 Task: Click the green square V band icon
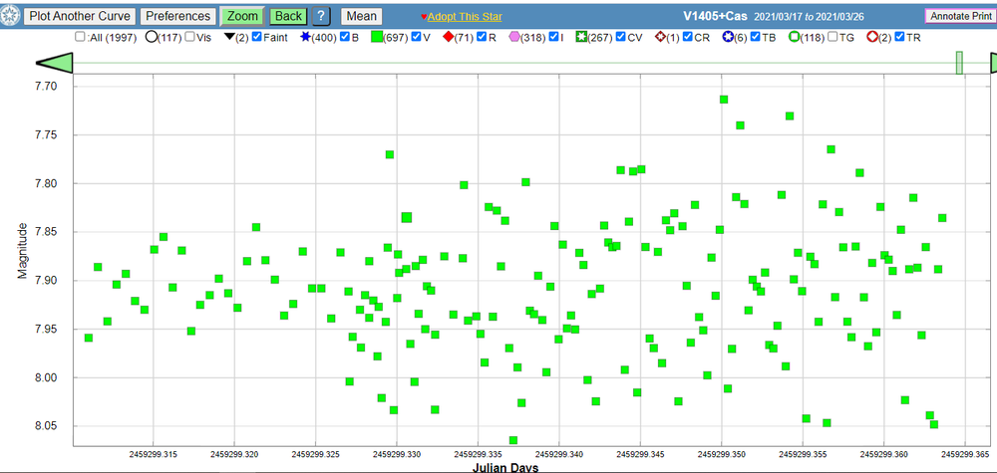click(x=376, y=37)
